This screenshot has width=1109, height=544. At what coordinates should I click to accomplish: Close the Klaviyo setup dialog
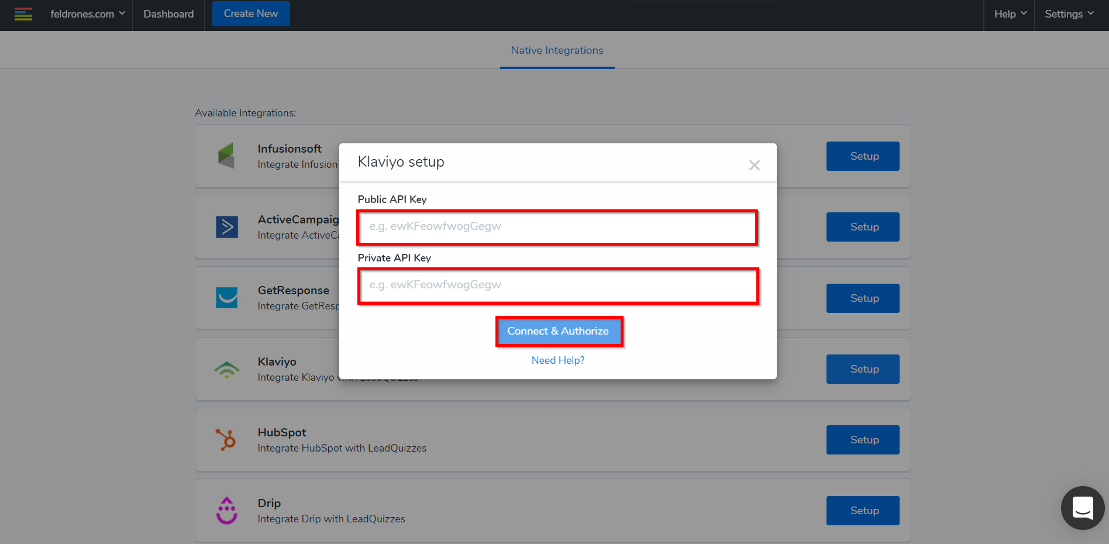(755, 166)
